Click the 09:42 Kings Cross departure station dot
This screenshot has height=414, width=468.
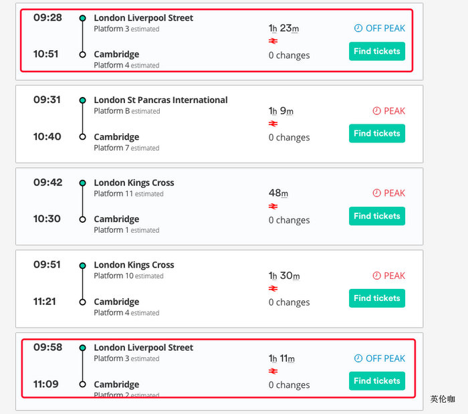(82, 183)
